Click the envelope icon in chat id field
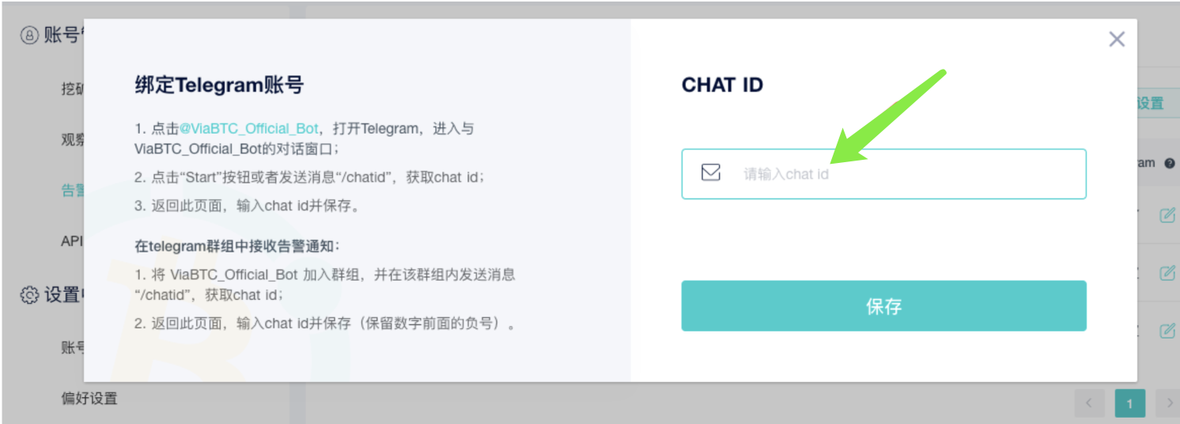Screen dimensions: 1180x424 tap(711, 172)
